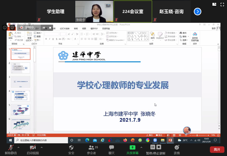Expand audio options arrow beside 解除静音
This screenshot has width=227, height=156.
[x=18, y=147]
